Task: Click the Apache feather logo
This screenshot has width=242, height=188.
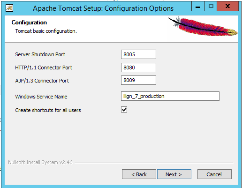Action: [x=203, y=26]
